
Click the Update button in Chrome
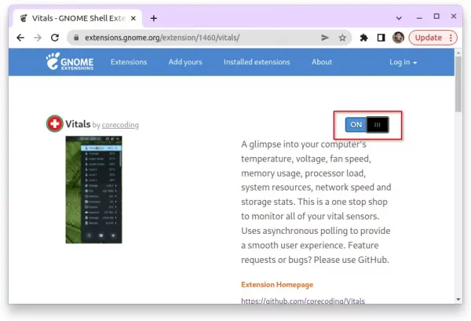click(x=428, y=38)
